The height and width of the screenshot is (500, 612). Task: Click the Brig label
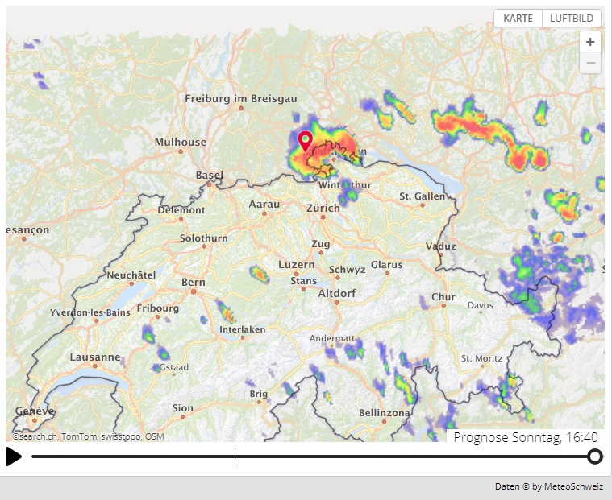pos(259,394)
